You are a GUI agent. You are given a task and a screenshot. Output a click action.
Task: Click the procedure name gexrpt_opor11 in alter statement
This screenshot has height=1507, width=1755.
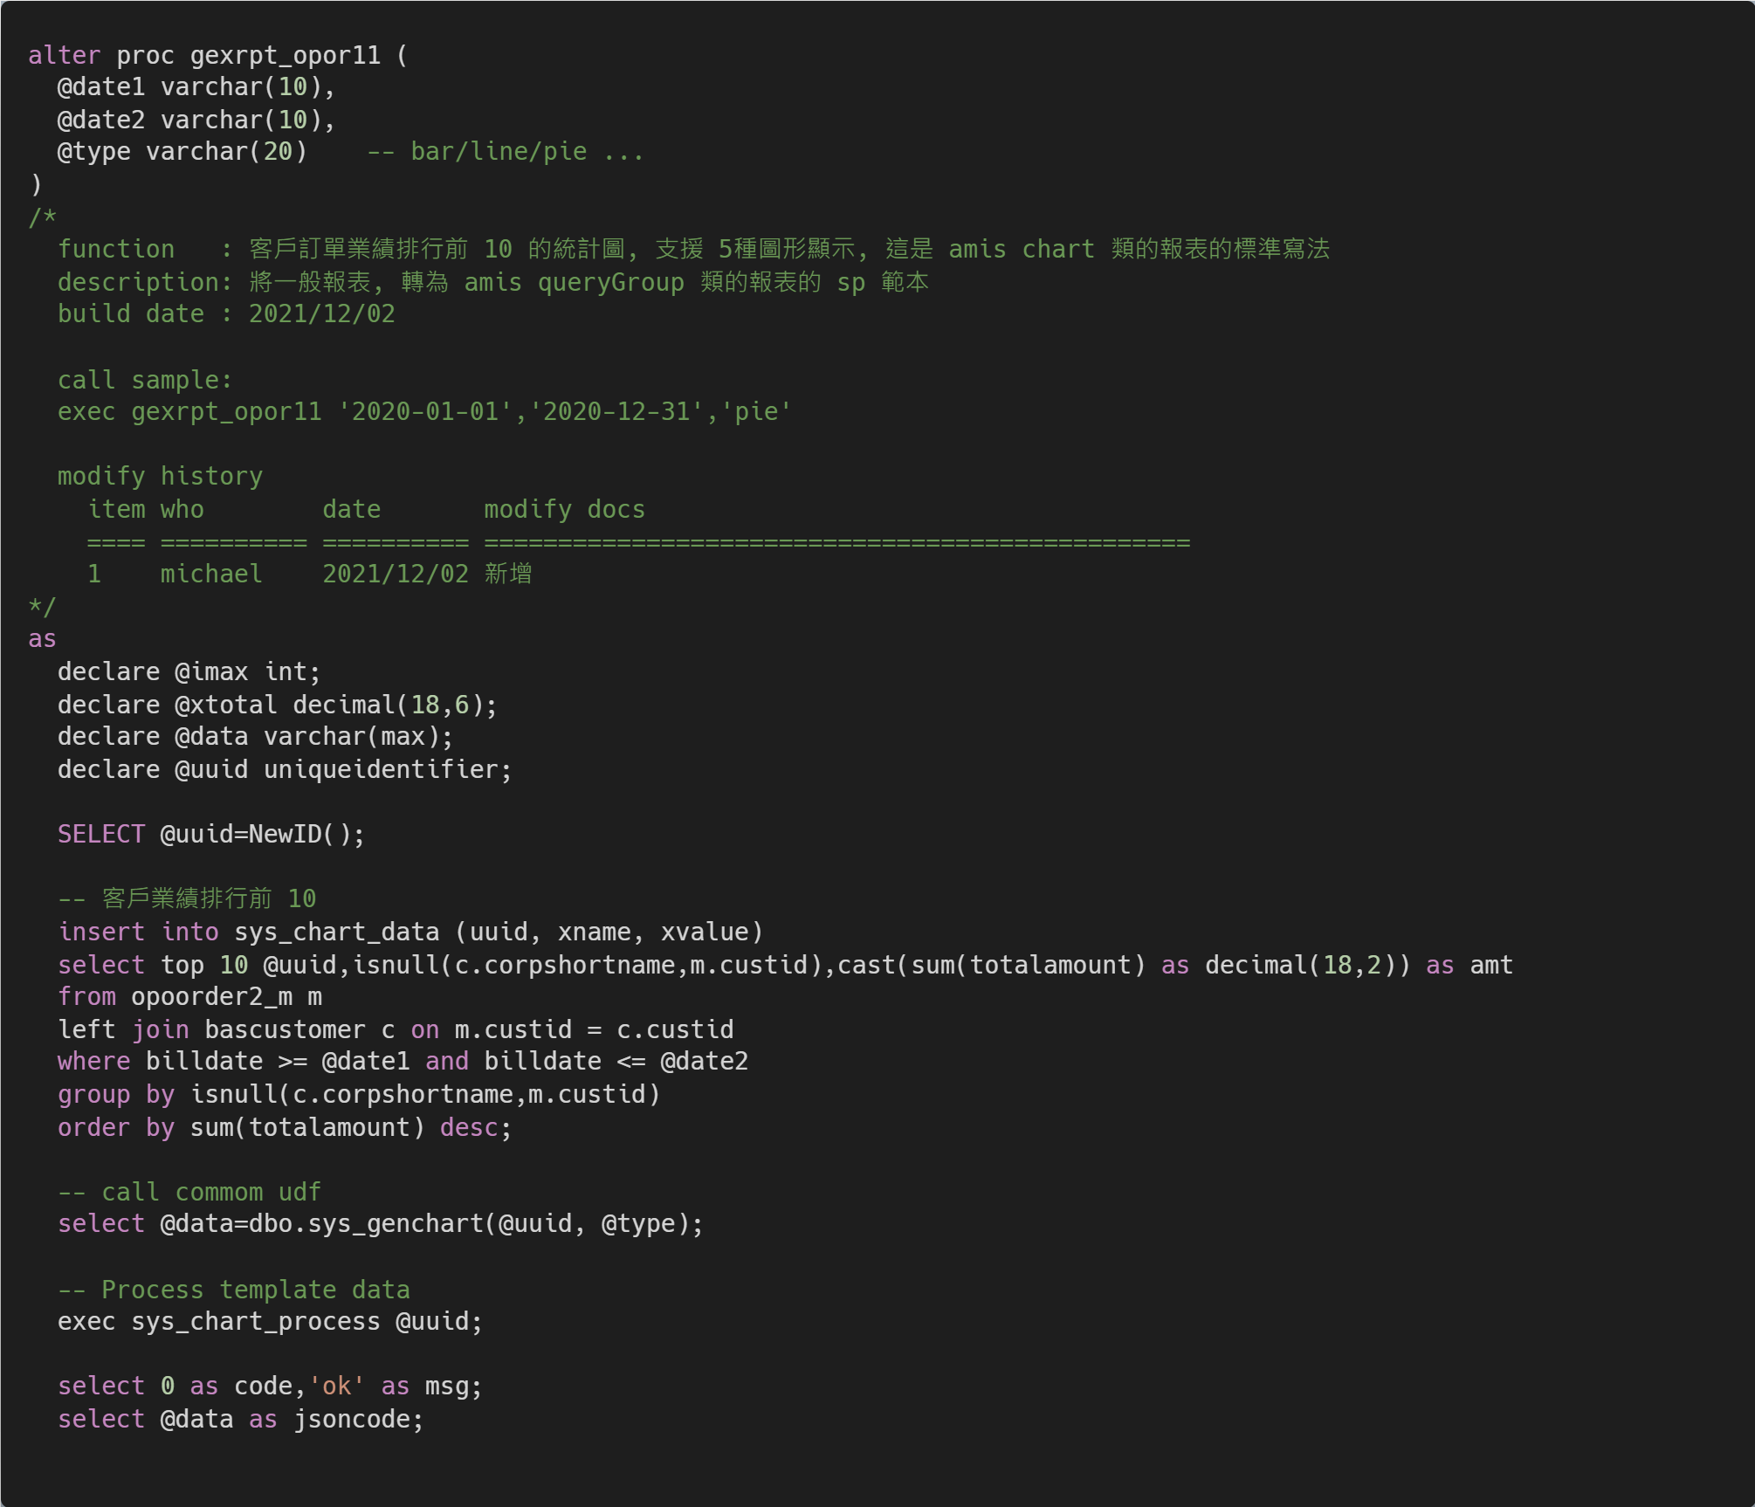tap(285, 55)
